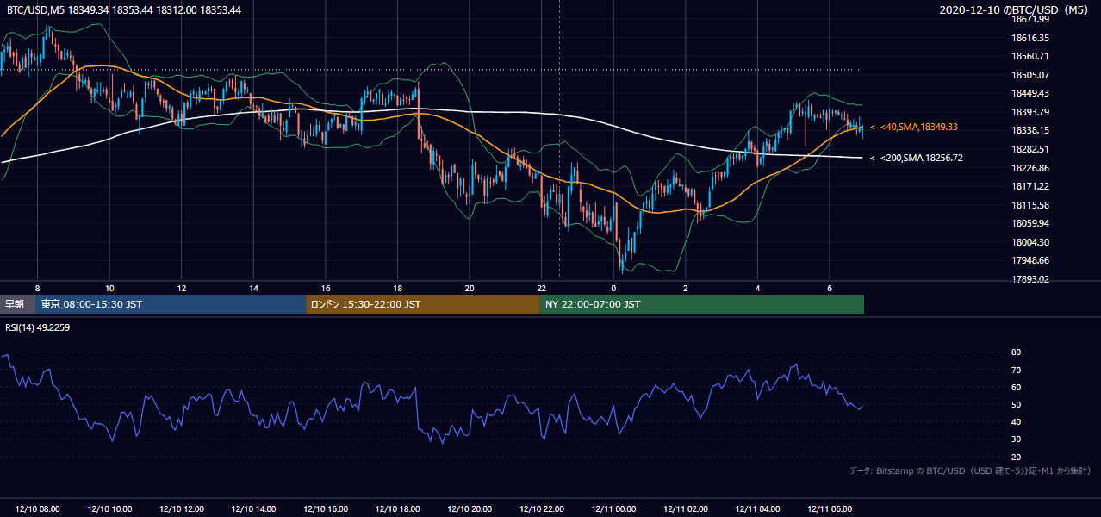Viewport: 1101px width, 517px height.
Task: Select the 東京 08:00-15:30 JST session bar
Action: tap(171, 304)
